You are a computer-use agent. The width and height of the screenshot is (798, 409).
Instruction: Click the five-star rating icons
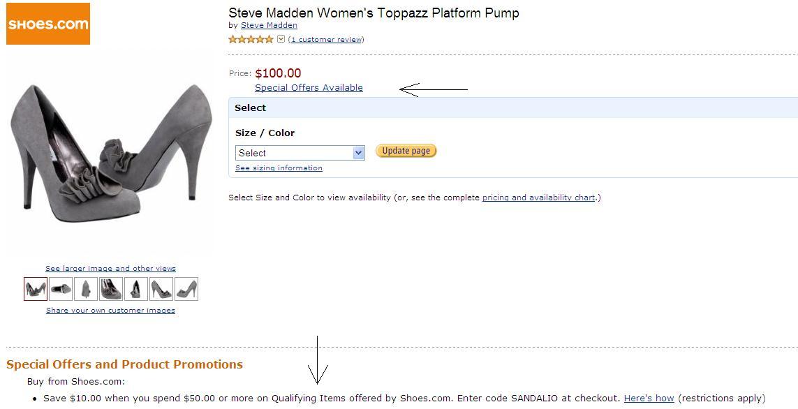[251, 39]
